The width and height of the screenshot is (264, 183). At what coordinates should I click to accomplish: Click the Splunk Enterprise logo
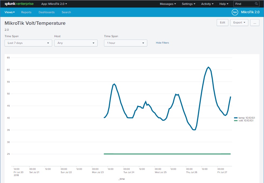click(x=19, y=4)
